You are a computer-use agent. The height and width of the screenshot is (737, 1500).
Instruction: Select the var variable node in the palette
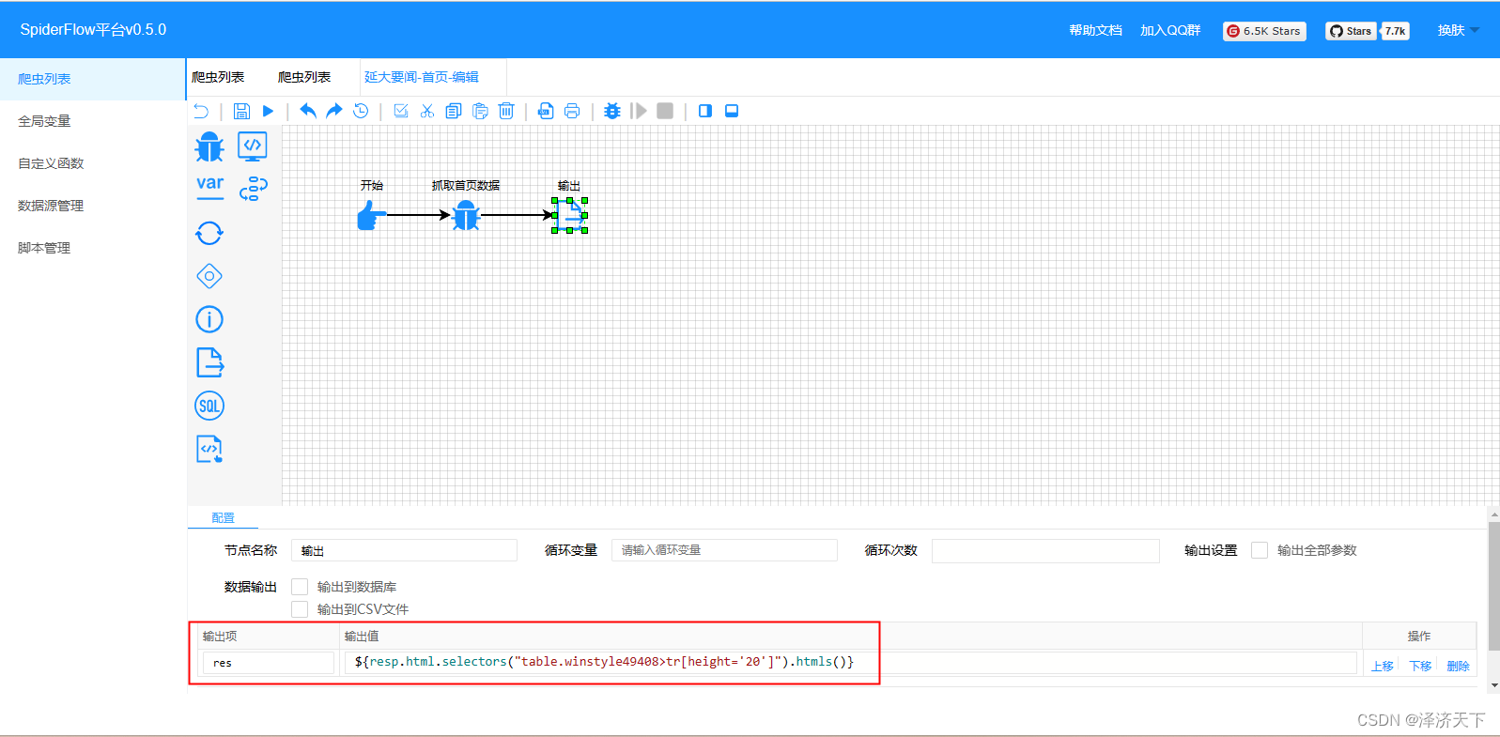tap(209, 187)
